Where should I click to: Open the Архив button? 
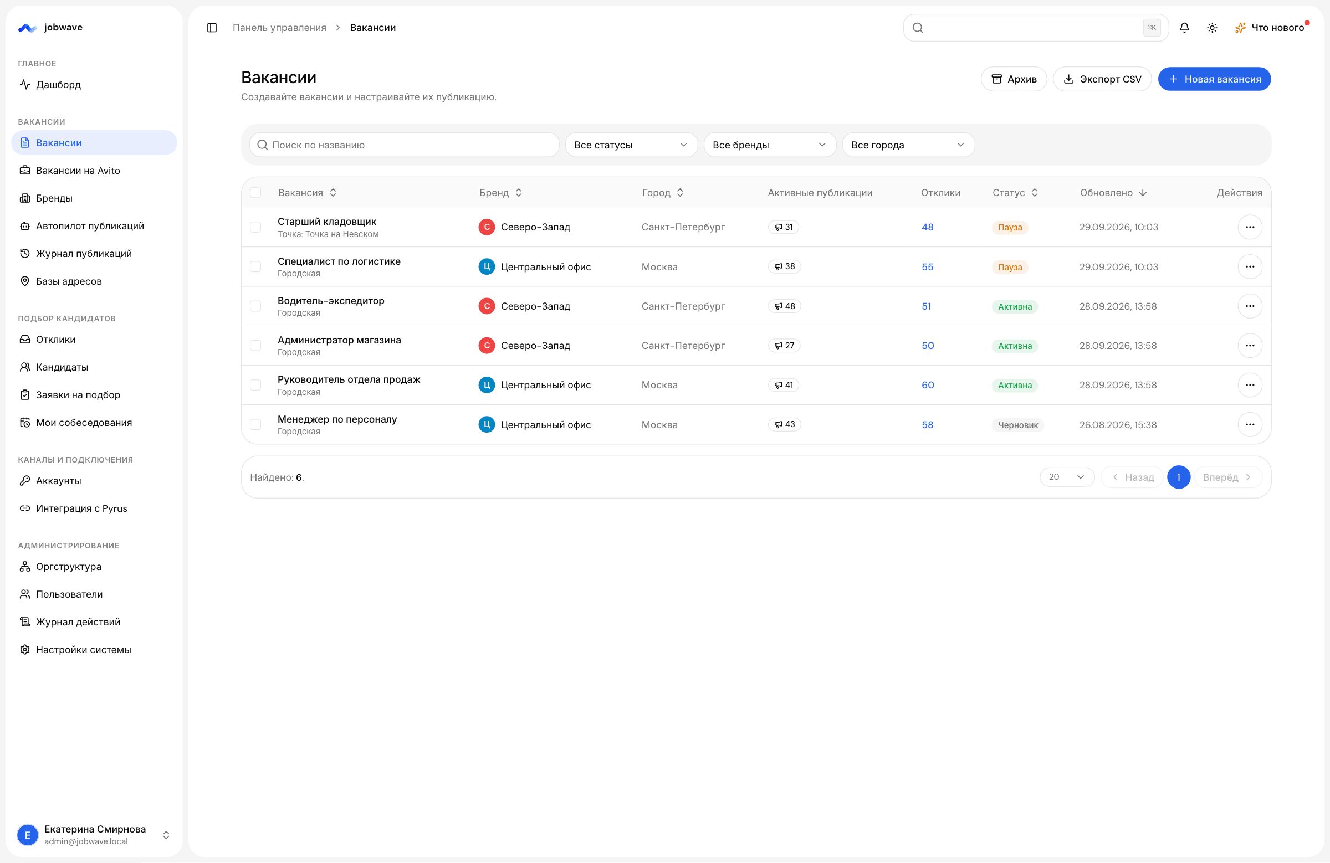point(1013,79)
